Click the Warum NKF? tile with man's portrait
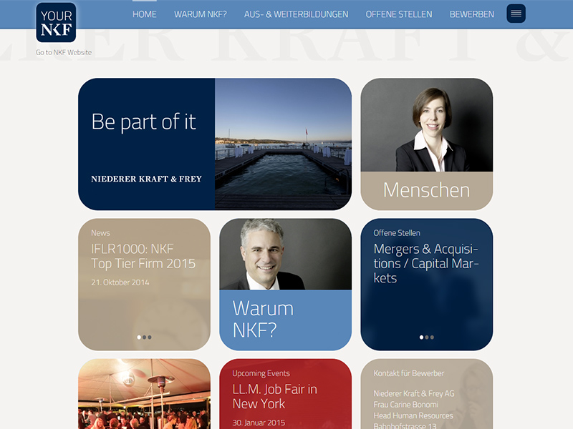Viewport: 573px width, 429px height. 285,284
